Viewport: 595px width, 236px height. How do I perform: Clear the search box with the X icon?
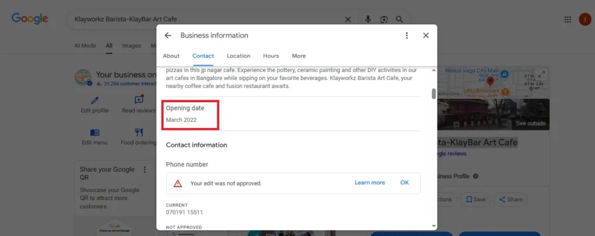347,19
